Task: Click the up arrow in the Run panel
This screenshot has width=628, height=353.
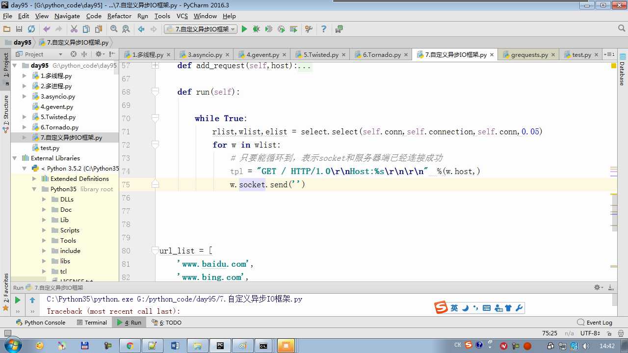Action: (32, 300)
